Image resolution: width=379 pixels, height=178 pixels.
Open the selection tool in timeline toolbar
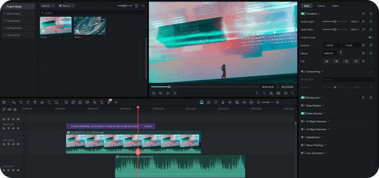(x=14, y=103)
